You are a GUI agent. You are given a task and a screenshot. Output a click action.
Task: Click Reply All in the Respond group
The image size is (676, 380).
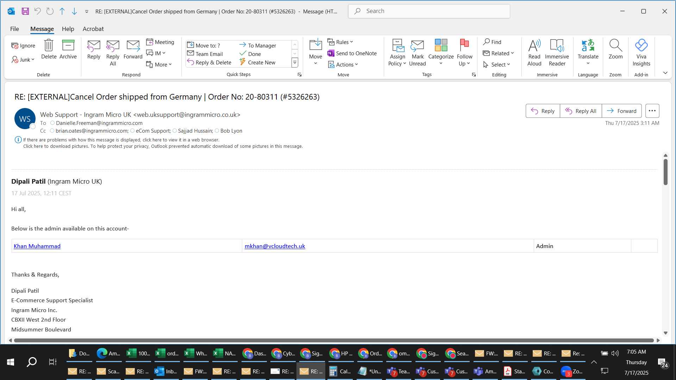(113, 53)
